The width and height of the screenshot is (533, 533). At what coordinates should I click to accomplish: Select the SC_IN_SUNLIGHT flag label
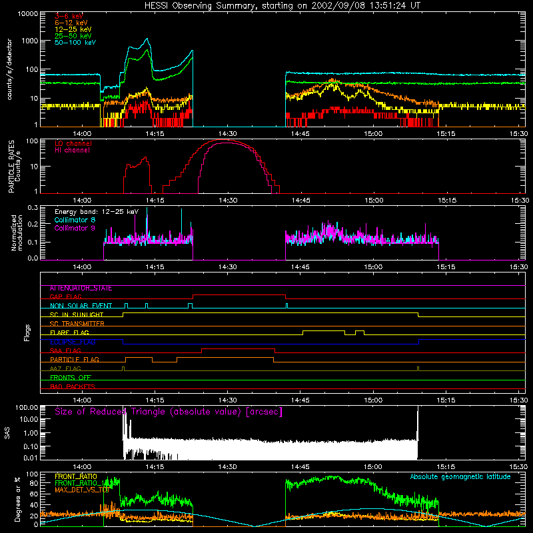76,314
